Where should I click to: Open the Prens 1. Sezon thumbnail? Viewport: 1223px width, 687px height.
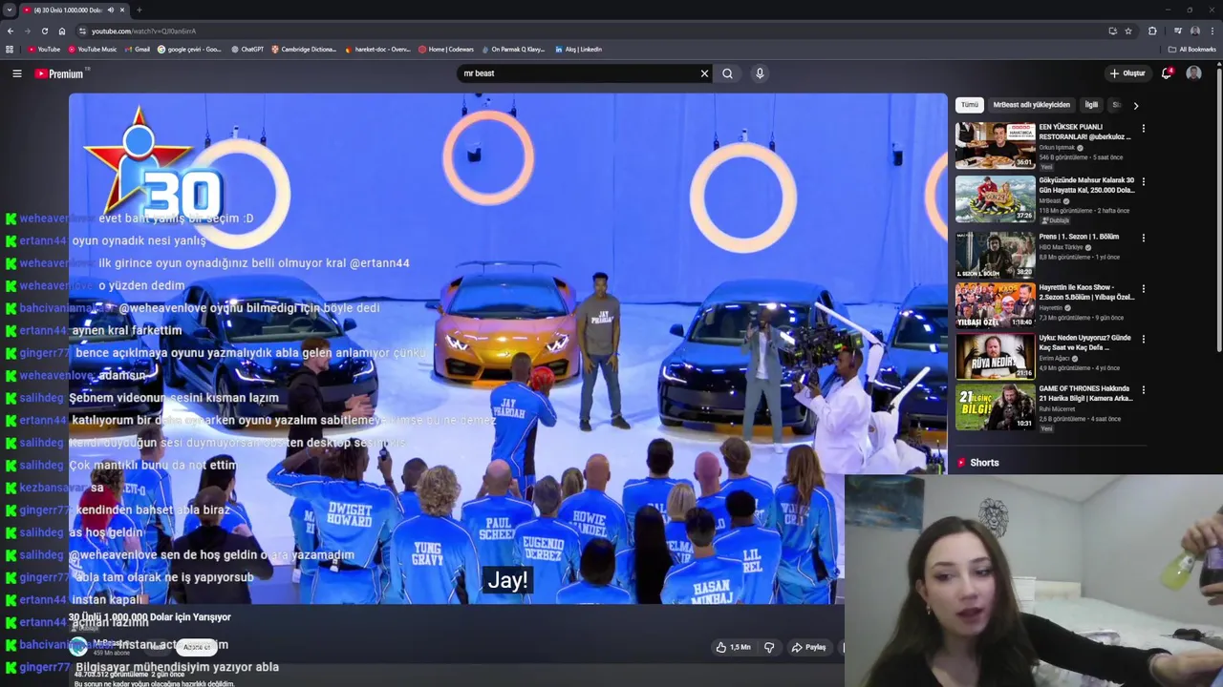(996, 254)
